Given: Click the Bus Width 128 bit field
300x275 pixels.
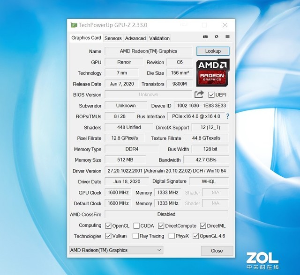Looking at the screenshot, I should [x=210, y=149].
